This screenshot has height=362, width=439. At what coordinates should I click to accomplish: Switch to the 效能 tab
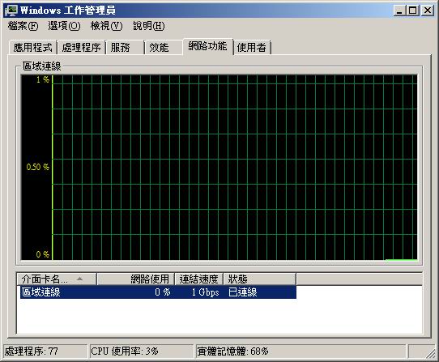[164, 47]
